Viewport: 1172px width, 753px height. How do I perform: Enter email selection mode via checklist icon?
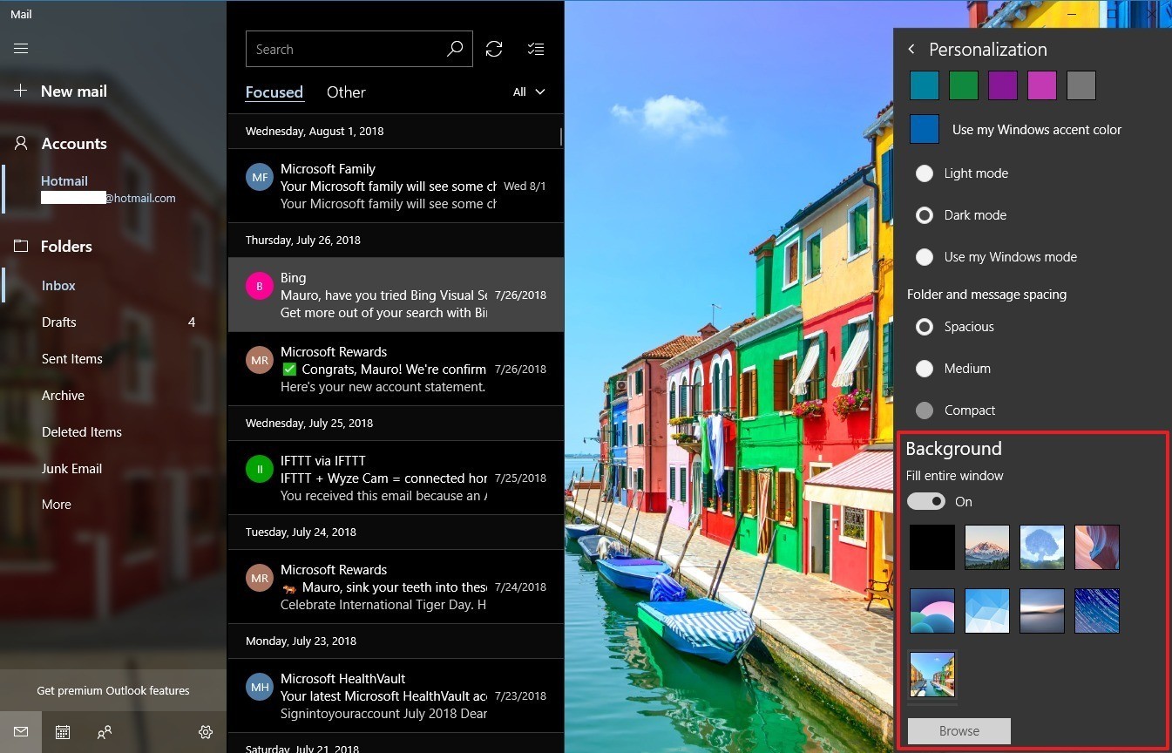536,49
